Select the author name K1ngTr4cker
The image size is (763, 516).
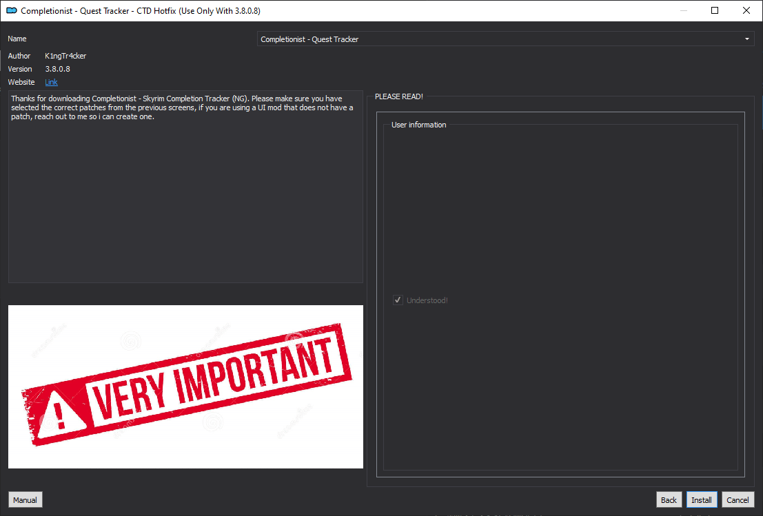(65, 56)
